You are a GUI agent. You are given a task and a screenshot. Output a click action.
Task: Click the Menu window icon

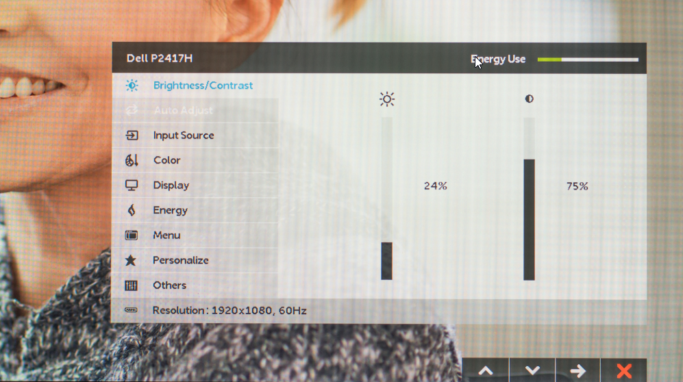(x=131, y=235)
